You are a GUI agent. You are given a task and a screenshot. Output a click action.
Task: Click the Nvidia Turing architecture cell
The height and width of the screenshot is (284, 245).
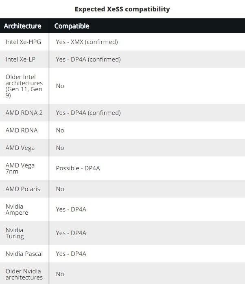pos(15,233)
